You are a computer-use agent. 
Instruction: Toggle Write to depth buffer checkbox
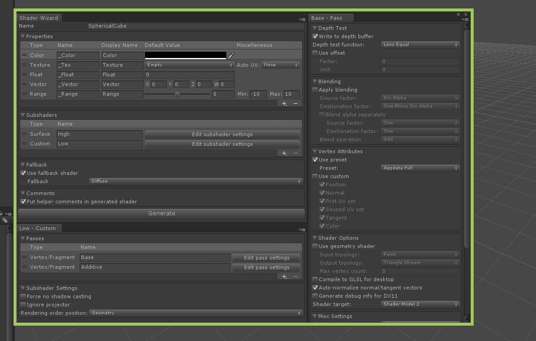pos(315,36)
